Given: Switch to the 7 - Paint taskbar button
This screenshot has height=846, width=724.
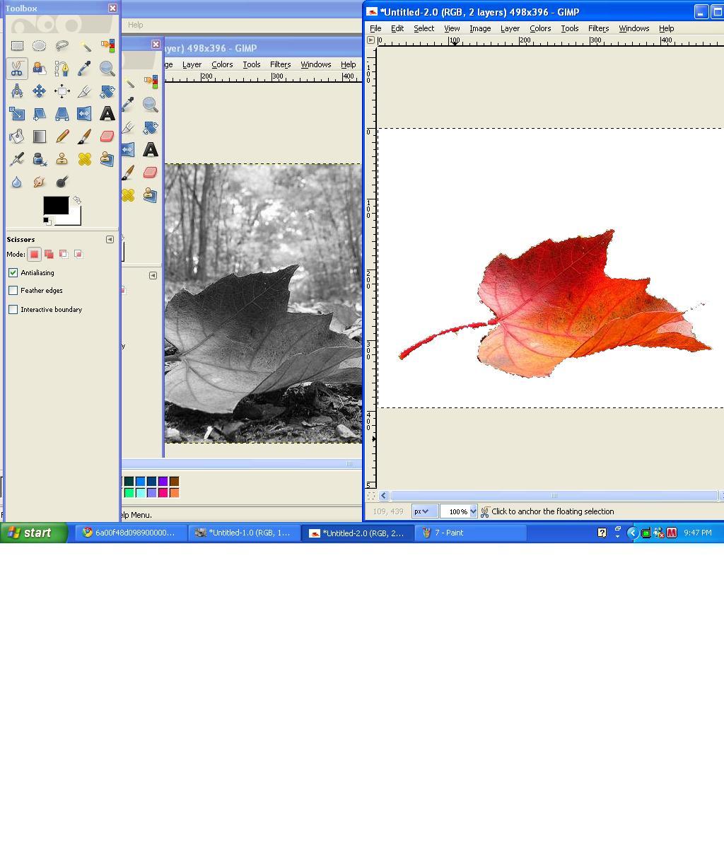Looking at the screenshot, I should 470,533.
